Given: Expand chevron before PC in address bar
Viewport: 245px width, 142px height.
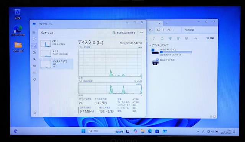Looking at the screenshot, I should [x=164, y=30].
